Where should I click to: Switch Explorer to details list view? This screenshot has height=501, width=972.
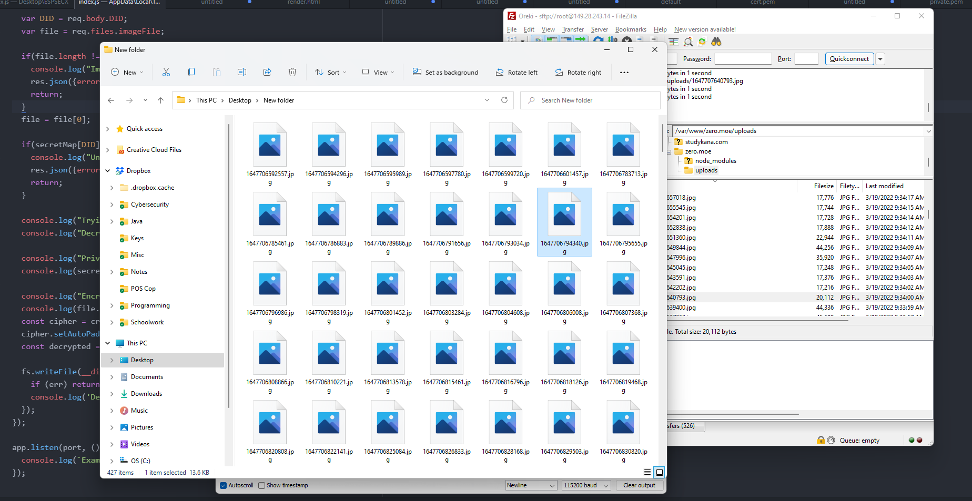(647, 472)
